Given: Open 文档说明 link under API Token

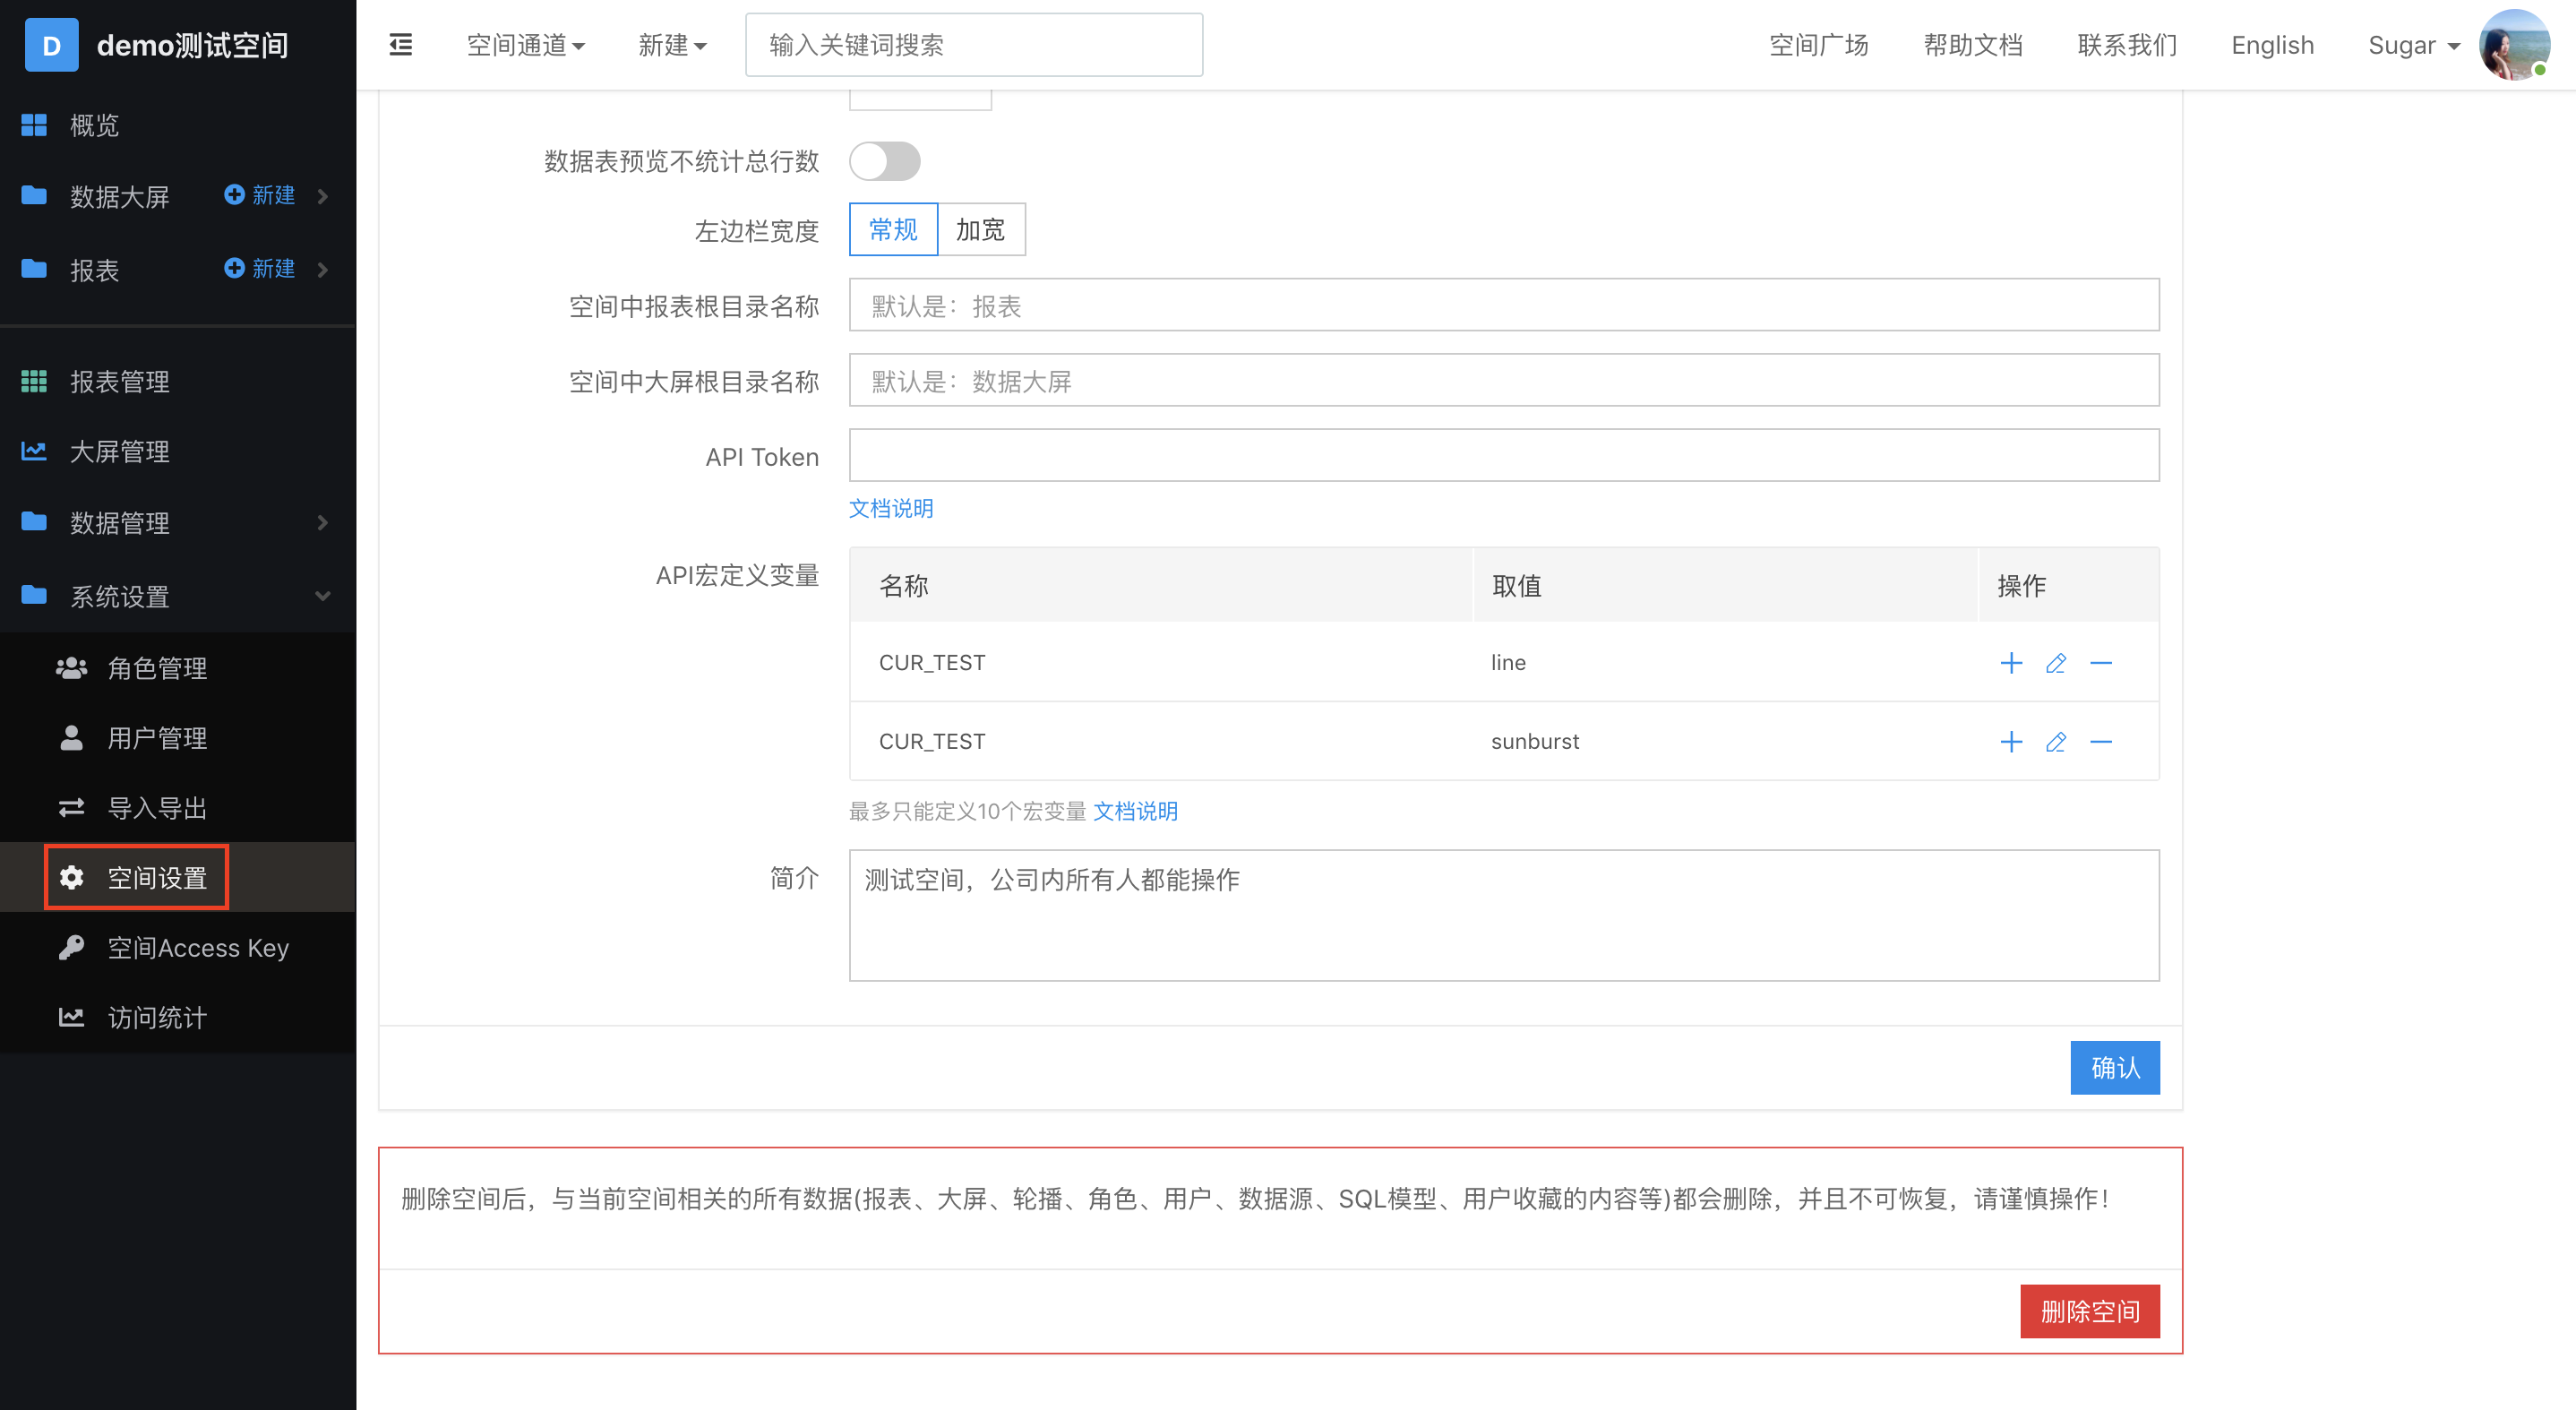Looking at the screenshot, I should (891, 508).
